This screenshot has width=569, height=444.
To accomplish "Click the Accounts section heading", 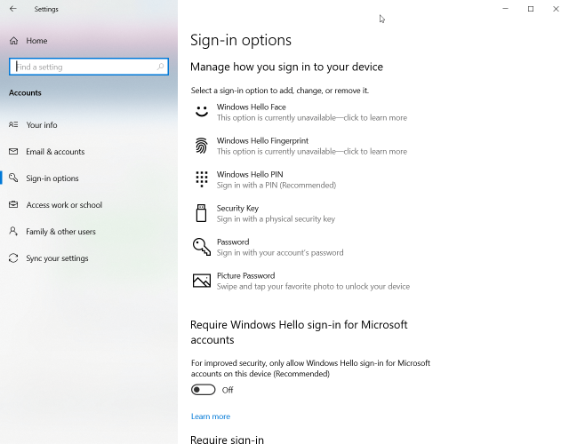I will point(25,92).
